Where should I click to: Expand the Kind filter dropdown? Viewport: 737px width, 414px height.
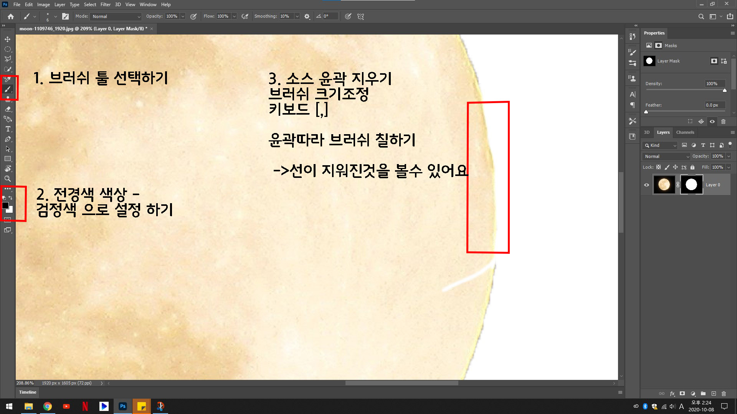tap(660, 145)
